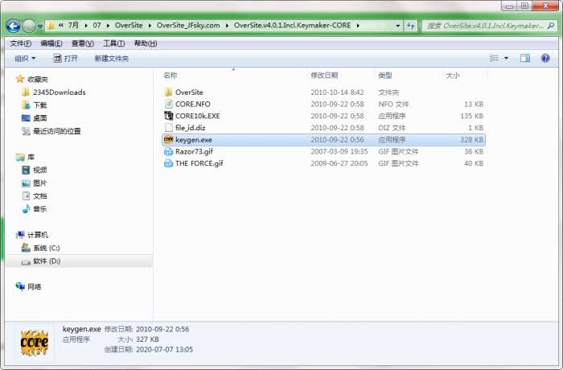Viewport: 563px width, 370px height.
Task: Sort by the 修改日期 column header
Action: pyautogui.click(x=324, y=76)
